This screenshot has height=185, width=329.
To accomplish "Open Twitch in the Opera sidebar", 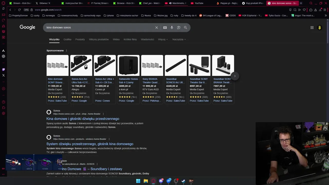I will [3, 69].
